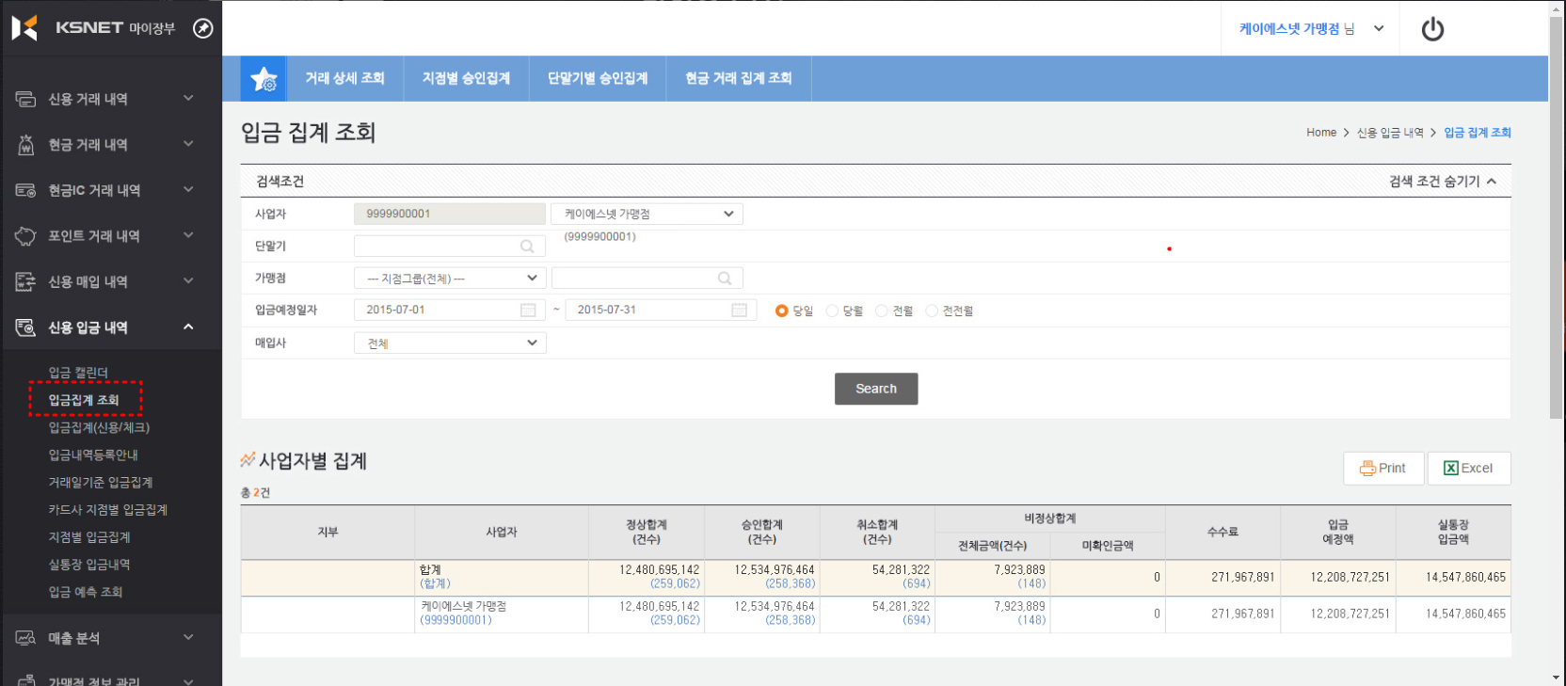Open the end date calendar picker icon
The image size is (1566, 686).
point(739,310)
